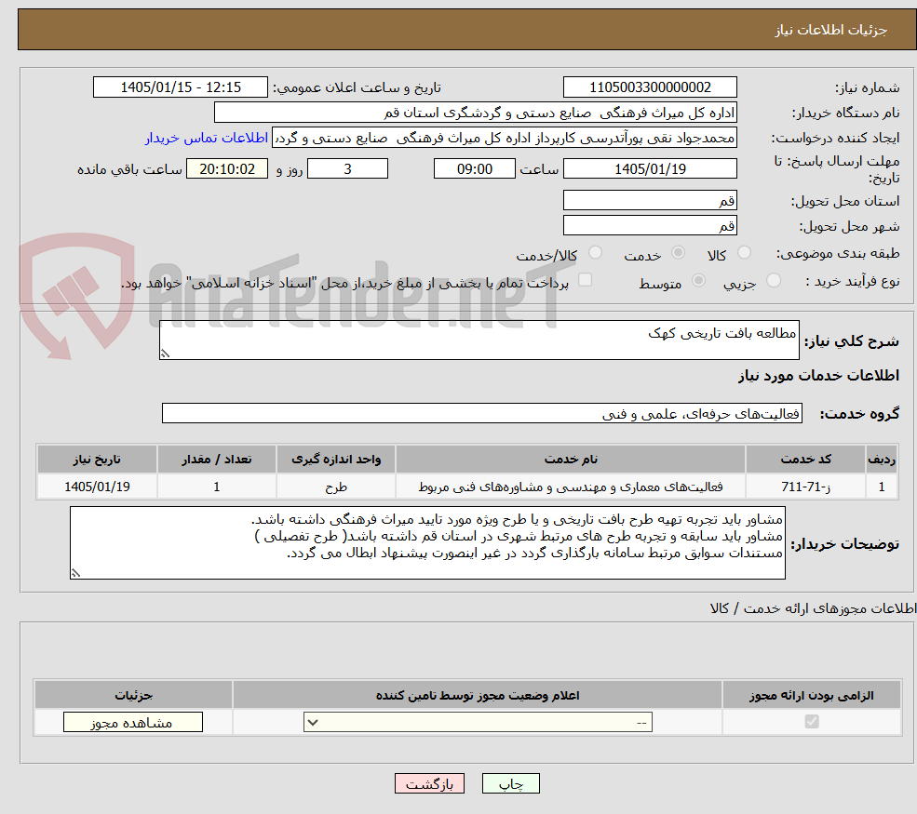Click the تعداد / مقدار column header

click(216, 460)
